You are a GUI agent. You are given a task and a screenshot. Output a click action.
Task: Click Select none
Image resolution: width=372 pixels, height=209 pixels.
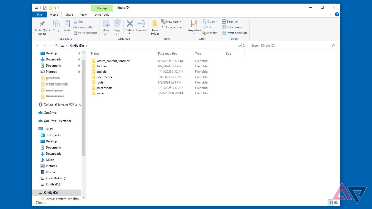click(232, 27)
